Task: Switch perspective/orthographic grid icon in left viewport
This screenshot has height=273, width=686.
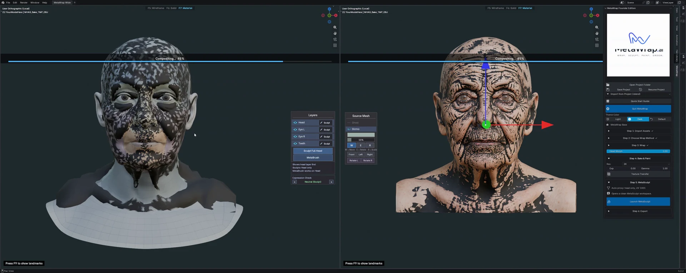Action: coord(335,45)
